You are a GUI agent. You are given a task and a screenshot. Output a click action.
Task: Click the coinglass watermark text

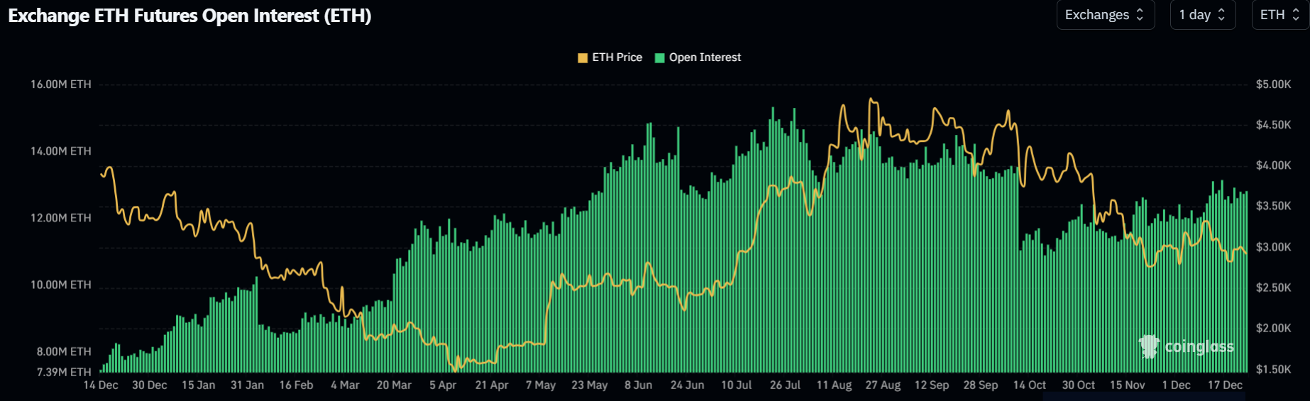coord(1199,346)
